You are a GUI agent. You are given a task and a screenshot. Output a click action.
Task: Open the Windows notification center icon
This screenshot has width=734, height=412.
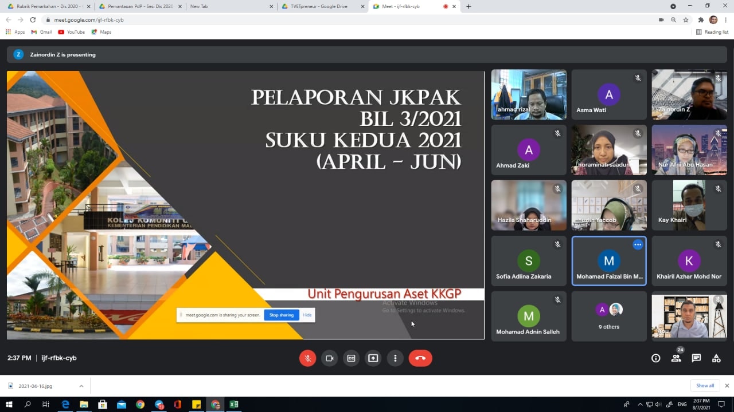coord(722,405)
